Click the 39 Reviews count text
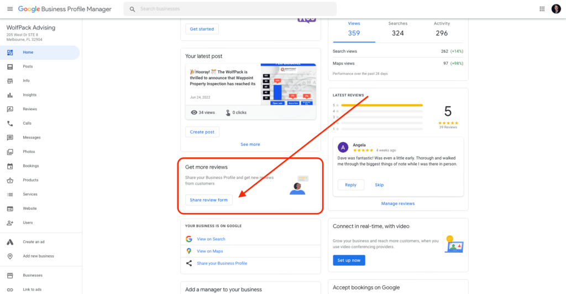This screenshot has width=566, height=294. click(x=448, y=127)
